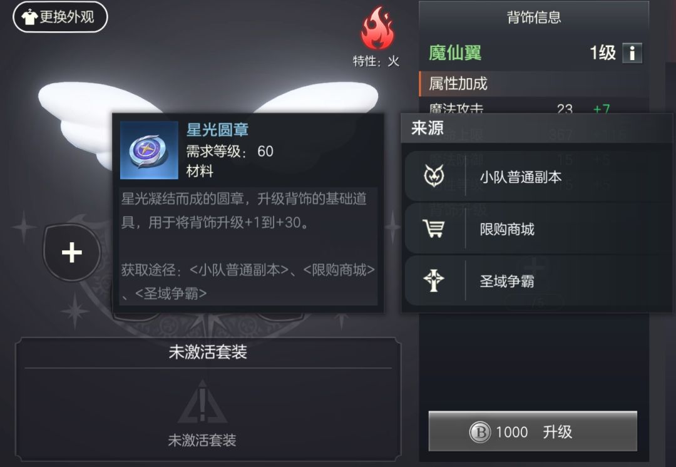Select the 限购商城 source entry
This screenshot has height=467, width=676.
coord(538,228)
